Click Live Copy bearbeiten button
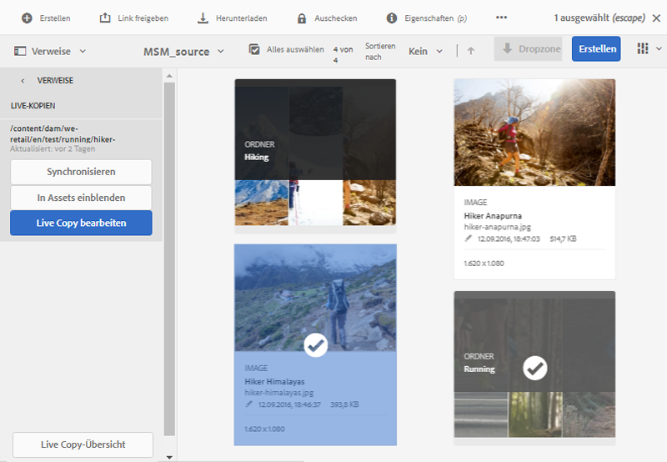The height and width of the screenshot is (462, 667). click(x=81, y=223)
